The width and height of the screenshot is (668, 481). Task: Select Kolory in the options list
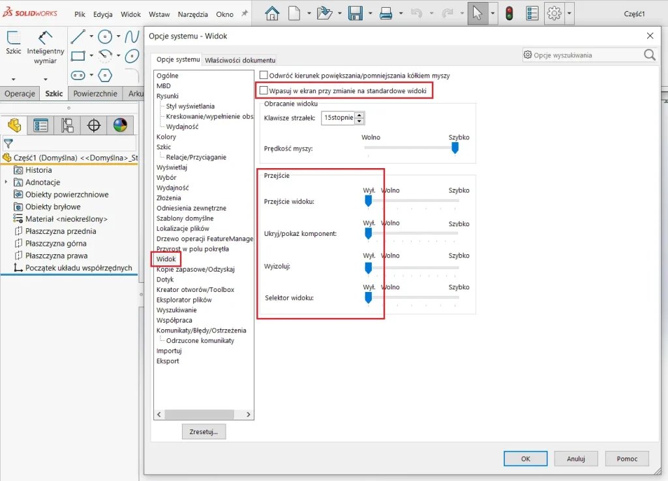166,137
